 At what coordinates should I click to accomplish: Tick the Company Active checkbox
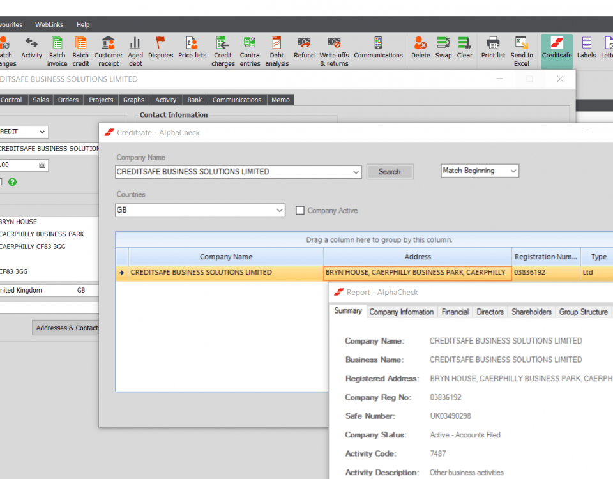tap(300, 211)
